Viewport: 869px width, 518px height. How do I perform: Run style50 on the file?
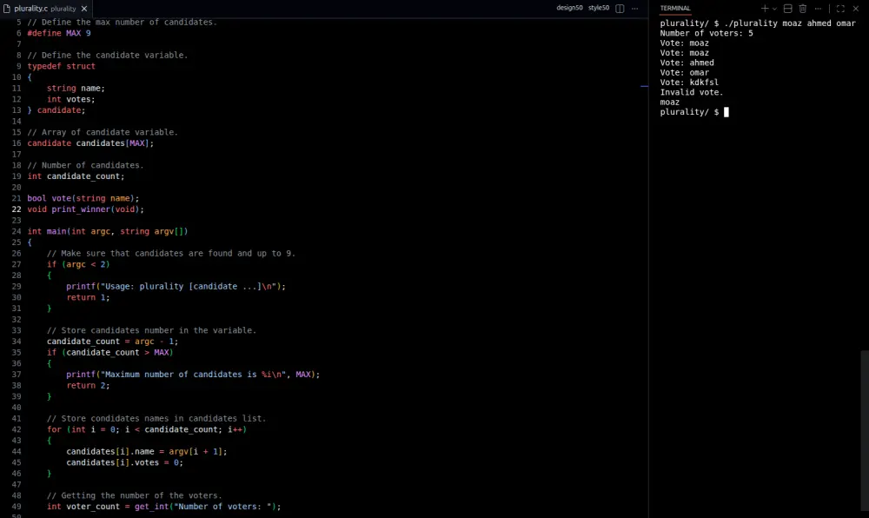(x=599, y=8)
